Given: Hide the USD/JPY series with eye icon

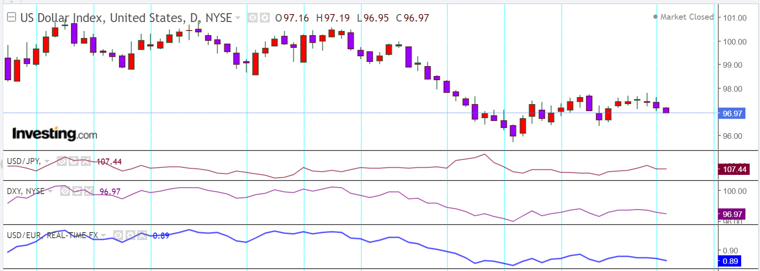Looking at the screenshot, I should (62, 161).
